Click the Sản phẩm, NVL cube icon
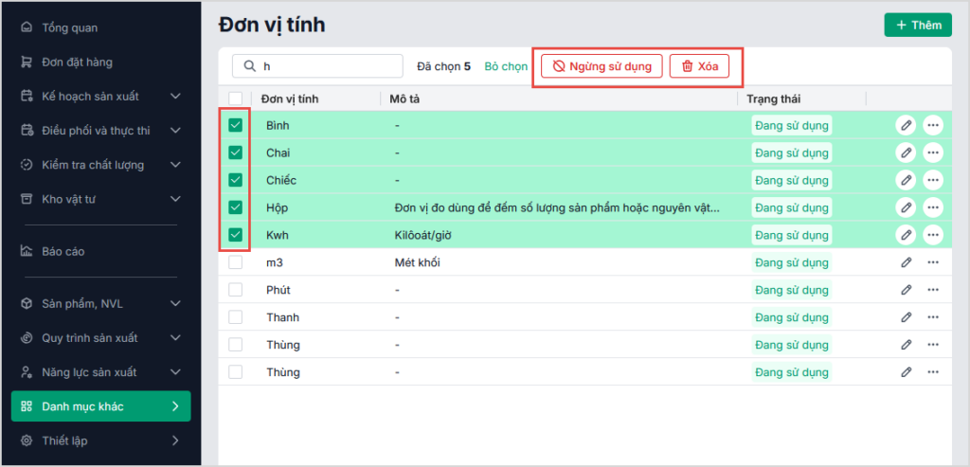 point(27,304)
